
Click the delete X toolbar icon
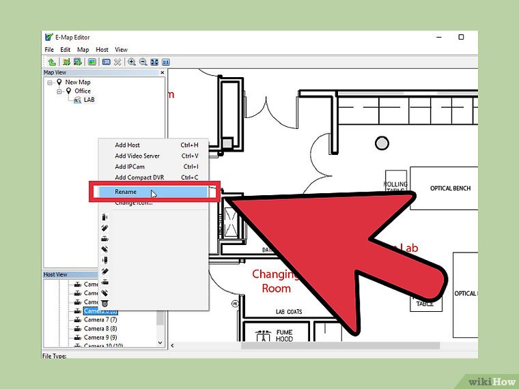pyautogui.click(x=117, y=61)
